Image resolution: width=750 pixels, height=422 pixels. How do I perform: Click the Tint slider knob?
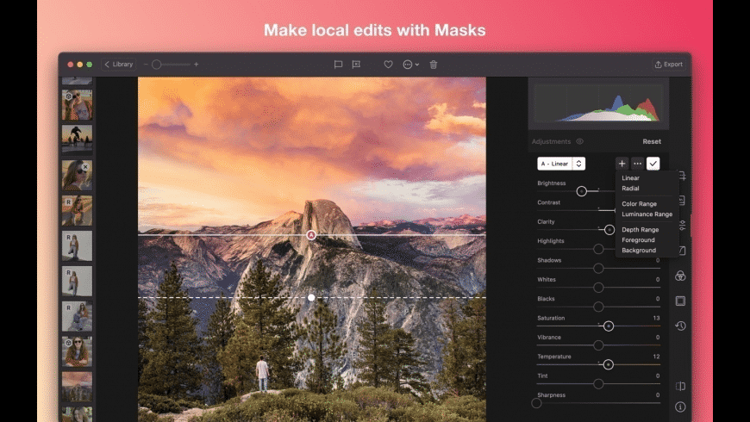point(598,384)
